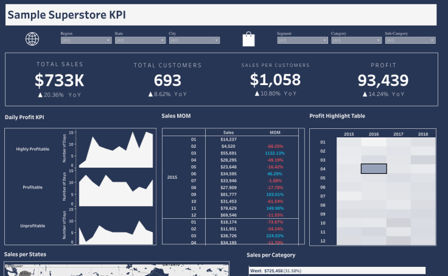Select the highlighted cell for April 2016
Screen dimensions: 448x276
click(374, 168)
